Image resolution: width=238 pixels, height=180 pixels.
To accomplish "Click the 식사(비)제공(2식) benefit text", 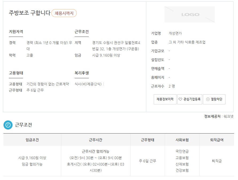I will click(88, 84).
